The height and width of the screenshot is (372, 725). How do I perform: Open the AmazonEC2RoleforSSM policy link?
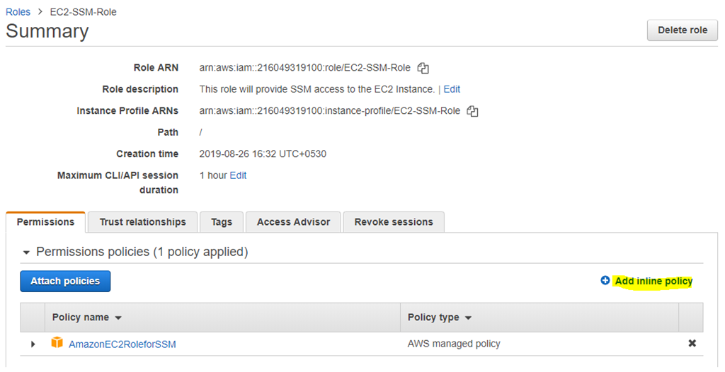tap(122, 344)
